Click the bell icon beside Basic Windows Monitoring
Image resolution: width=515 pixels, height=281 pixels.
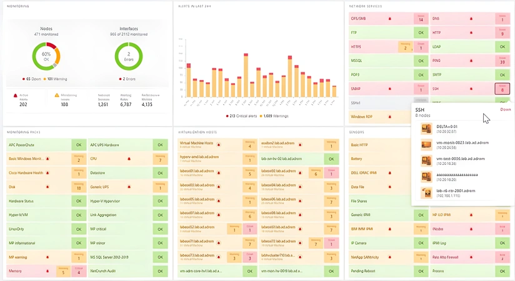click(47, 159)
